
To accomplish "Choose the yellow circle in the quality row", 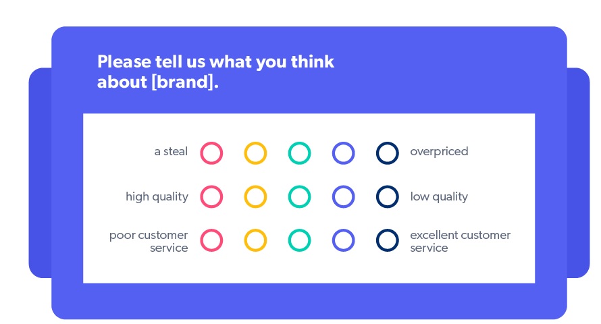I will click(255, 197).
